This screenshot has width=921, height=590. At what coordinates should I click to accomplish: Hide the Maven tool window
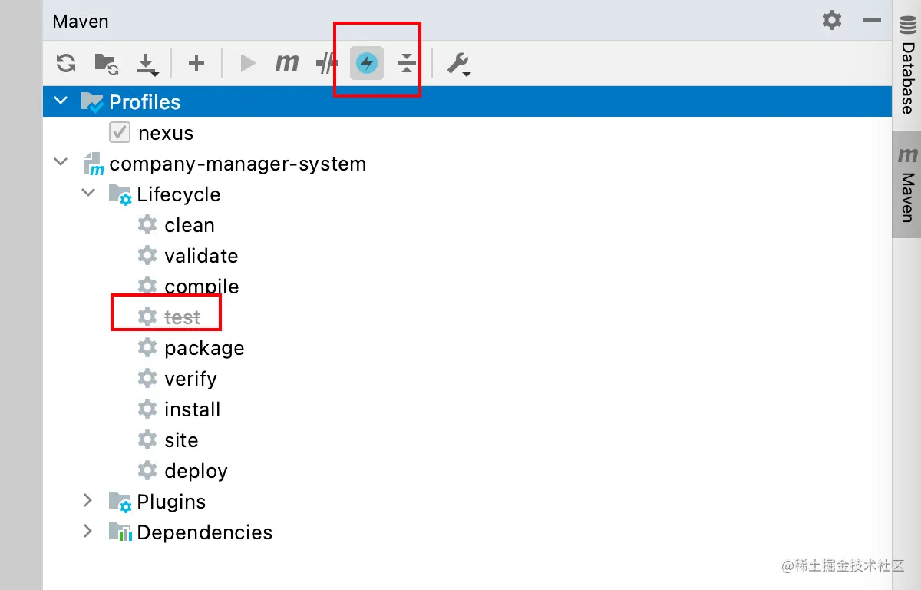click(871, 20)
